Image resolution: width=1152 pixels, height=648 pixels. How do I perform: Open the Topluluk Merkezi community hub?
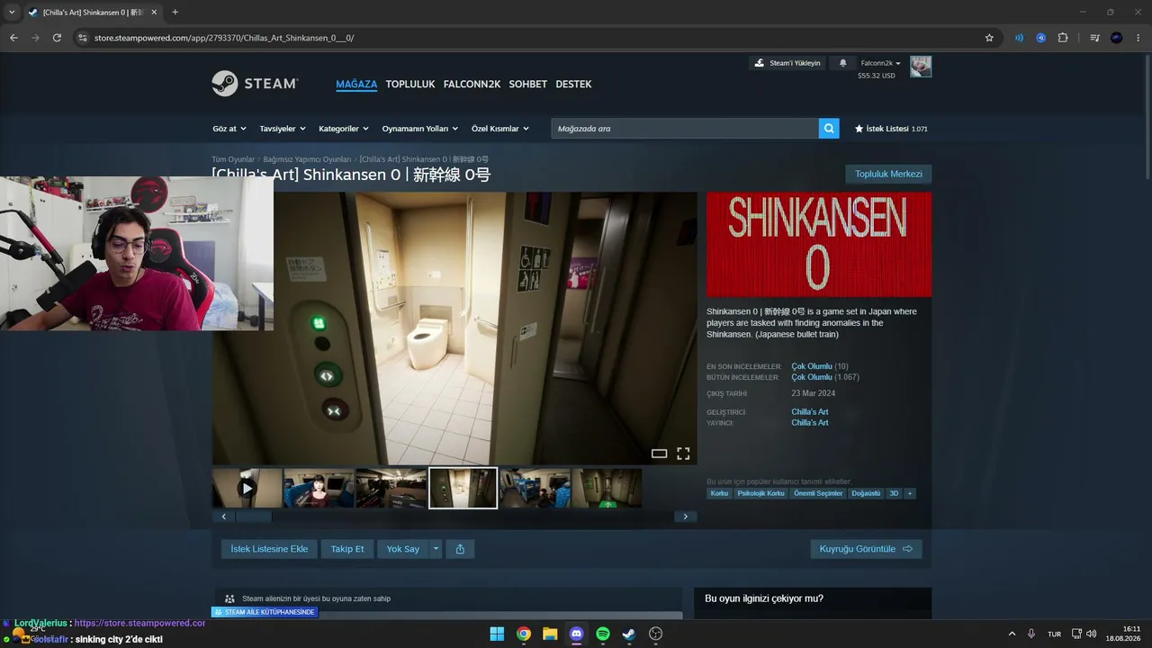[x=888, y=174]
